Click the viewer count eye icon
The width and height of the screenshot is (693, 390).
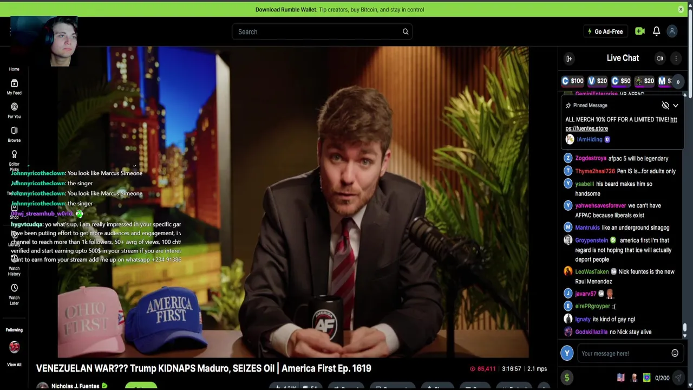(472, 369)
